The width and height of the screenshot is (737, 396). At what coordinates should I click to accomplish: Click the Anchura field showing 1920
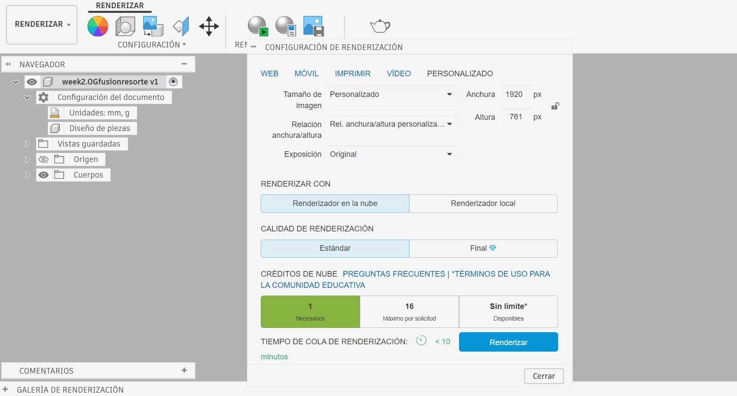516,94
